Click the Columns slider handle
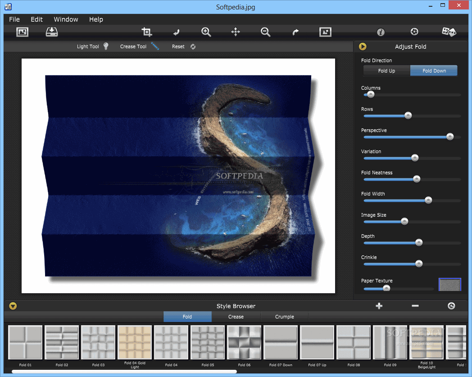This screenshot has height=377, width=472. pos(371,95)
